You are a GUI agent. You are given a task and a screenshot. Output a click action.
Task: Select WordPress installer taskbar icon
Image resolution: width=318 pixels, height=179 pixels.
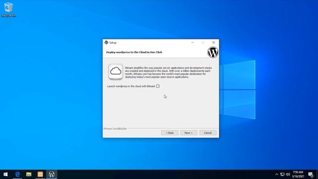(x=52, y=175)
